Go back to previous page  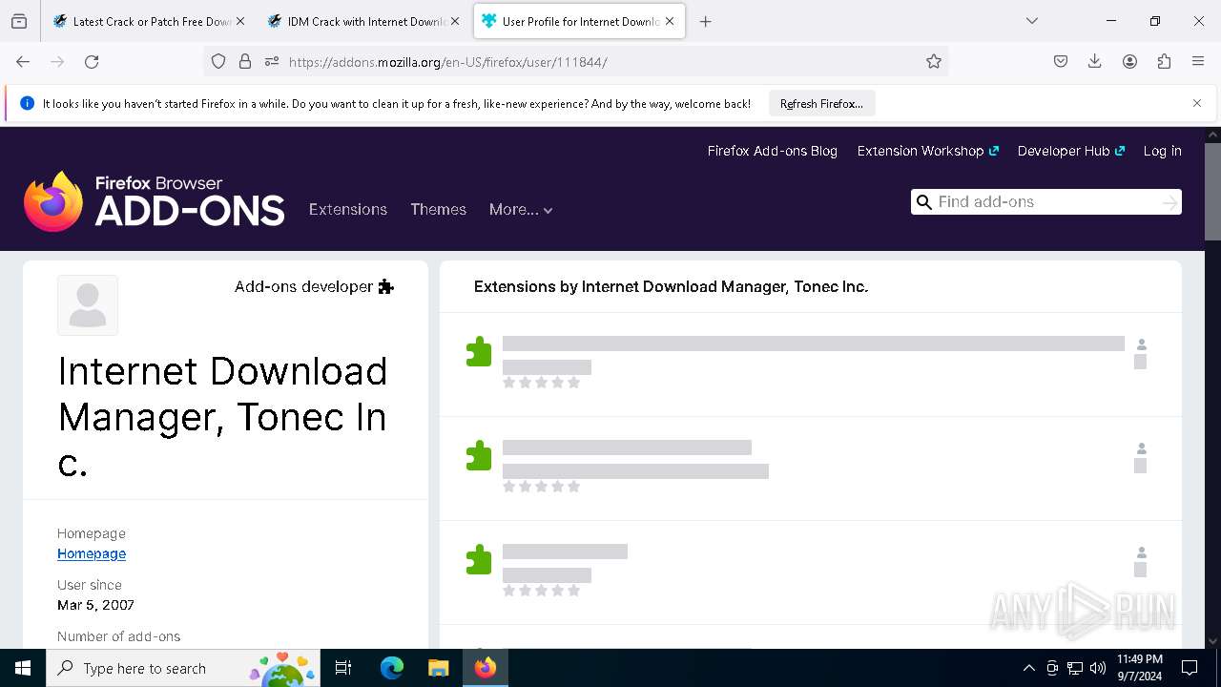pyautogui.click(x=23, y=61)
